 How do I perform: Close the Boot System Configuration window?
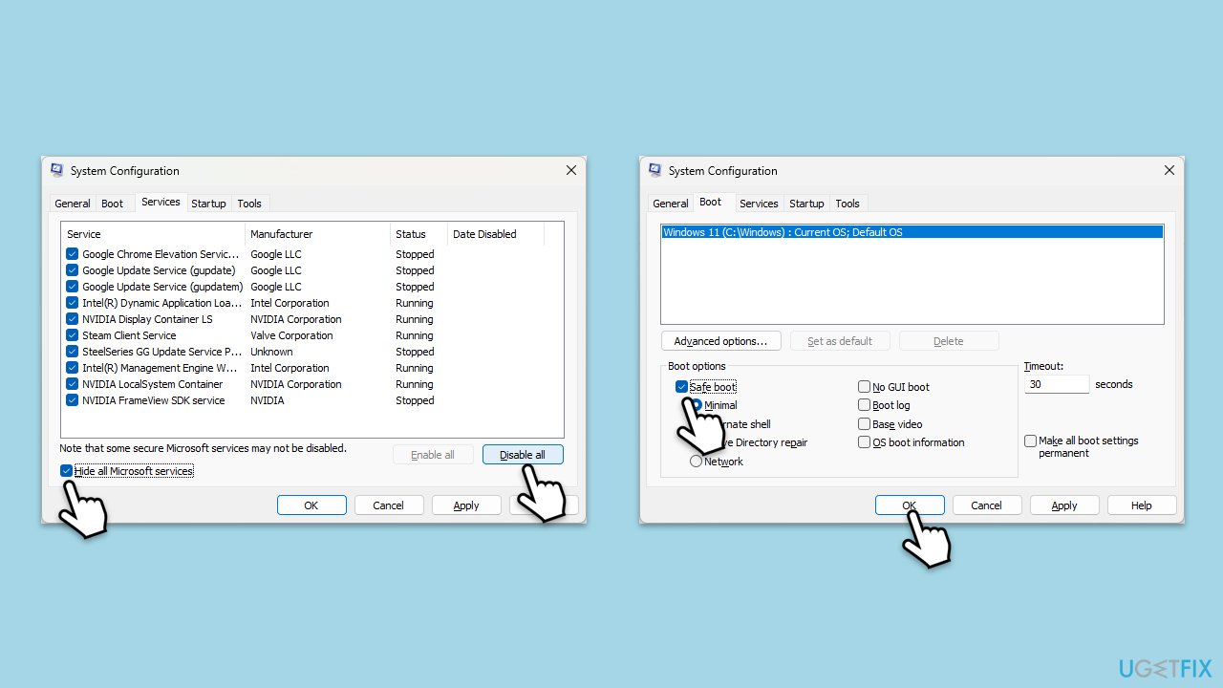1169,170
